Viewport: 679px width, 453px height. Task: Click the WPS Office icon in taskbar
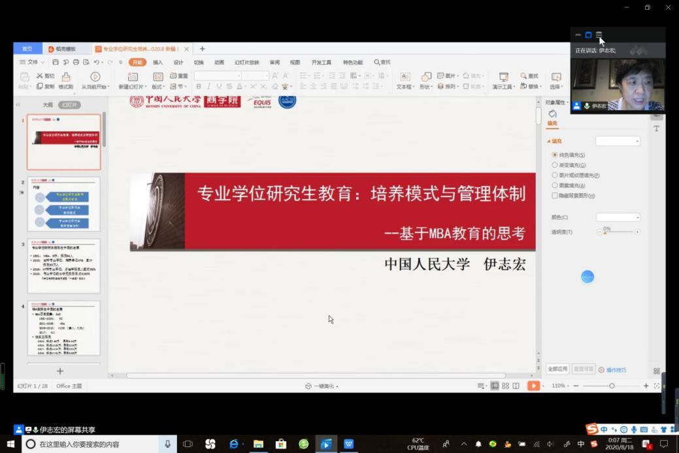point(348,444)
